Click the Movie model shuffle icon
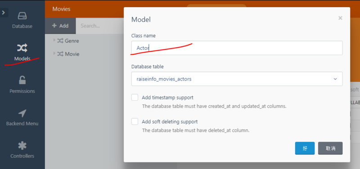The height and width of the screenshot is (169, 360). point(60,54)
